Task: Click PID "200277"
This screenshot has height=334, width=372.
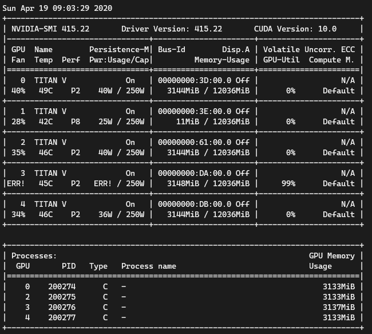Action: [x=62, y=317]
